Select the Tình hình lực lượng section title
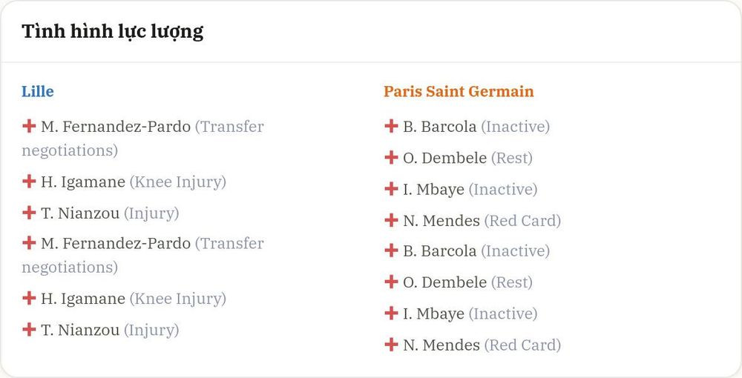This screenshot has width=742, height=378. [x=113, y=32]
